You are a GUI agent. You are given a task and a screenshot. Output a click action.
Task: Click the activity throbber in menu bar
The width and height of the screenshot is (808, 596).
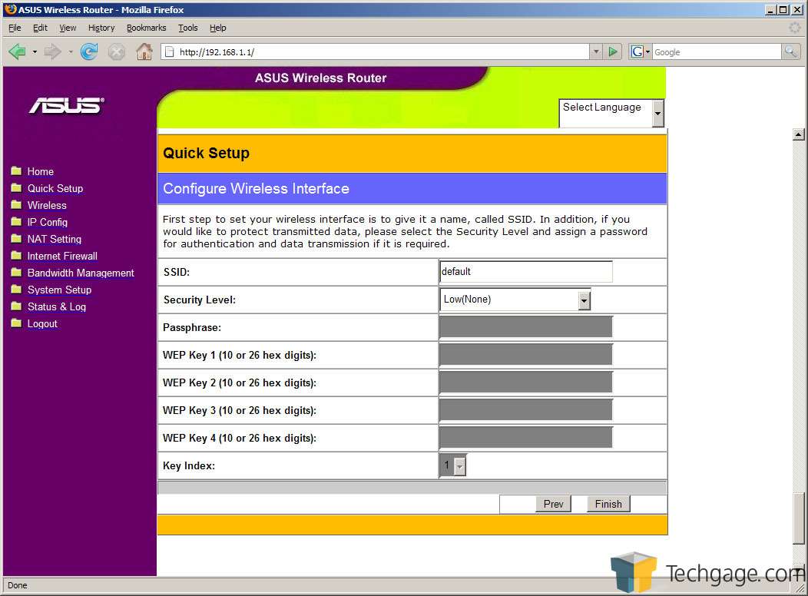(795, 28)
